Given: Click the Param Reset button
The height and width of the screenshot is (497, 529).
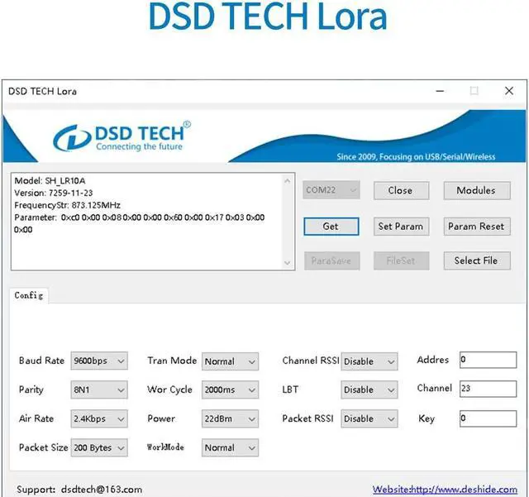Looking at the screenshot, I should [477, 227].
